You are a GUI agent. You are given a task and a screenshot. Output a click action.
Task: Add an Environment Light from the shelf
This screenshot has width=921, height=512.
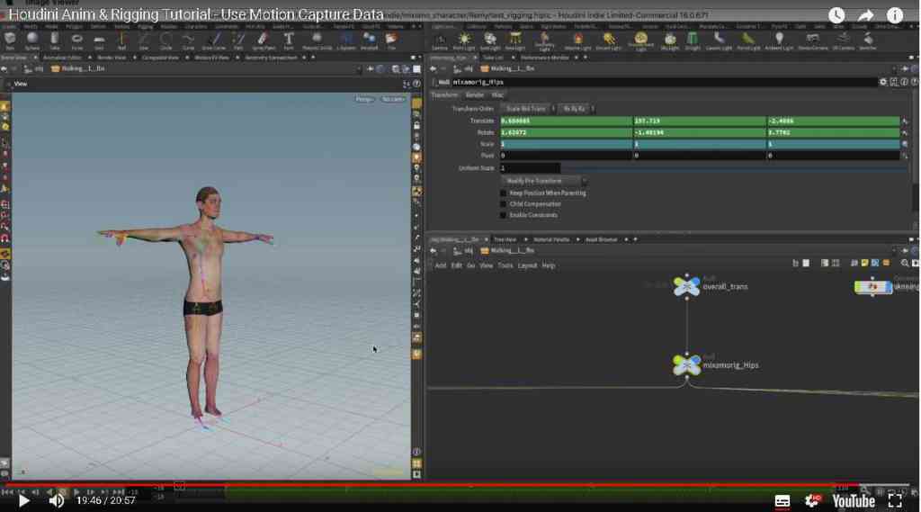click(640, 40)
